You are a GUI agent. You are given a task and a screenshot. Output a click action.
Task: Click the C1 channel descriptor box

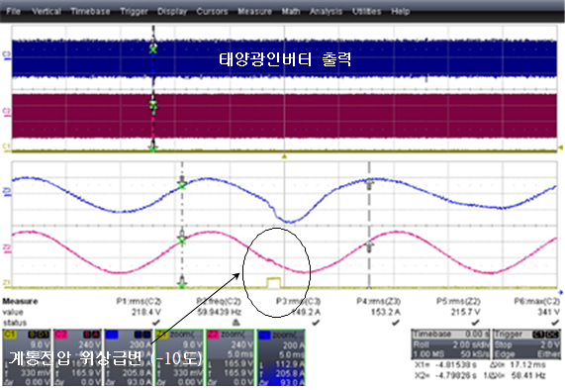coord(27,357)
